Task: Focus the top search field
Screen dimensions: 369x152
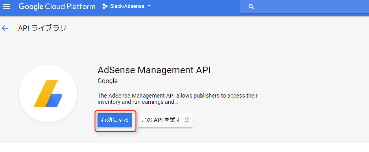Action: pos(304,7)
